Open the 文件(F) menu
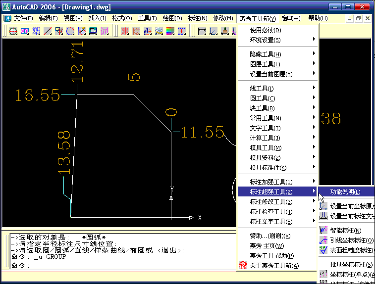 click(x=23, y=18)
